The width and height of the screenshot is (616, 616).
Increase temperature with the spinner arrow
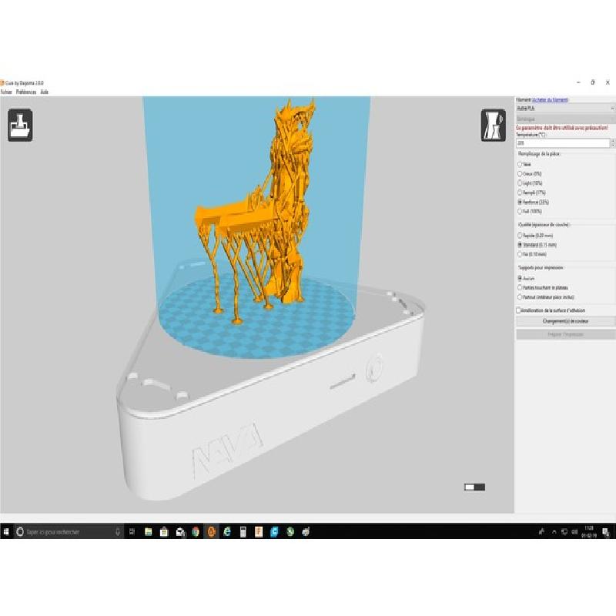pyautogui.click(x=612, y=141)
